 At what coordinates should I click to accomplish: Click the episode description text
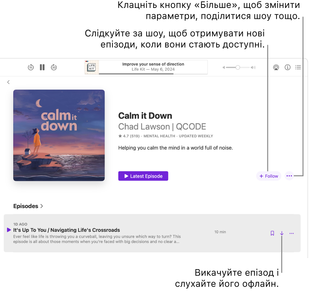pos(97,239)
